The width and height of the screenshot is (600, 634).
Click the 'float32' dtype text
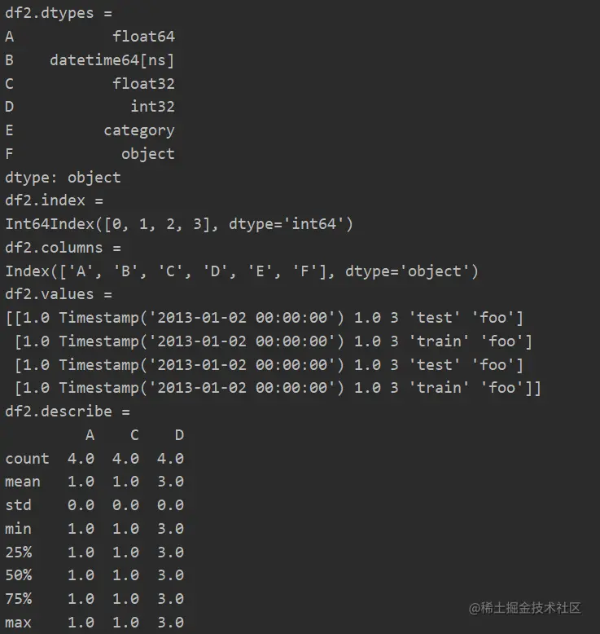(x=143, y=83)
